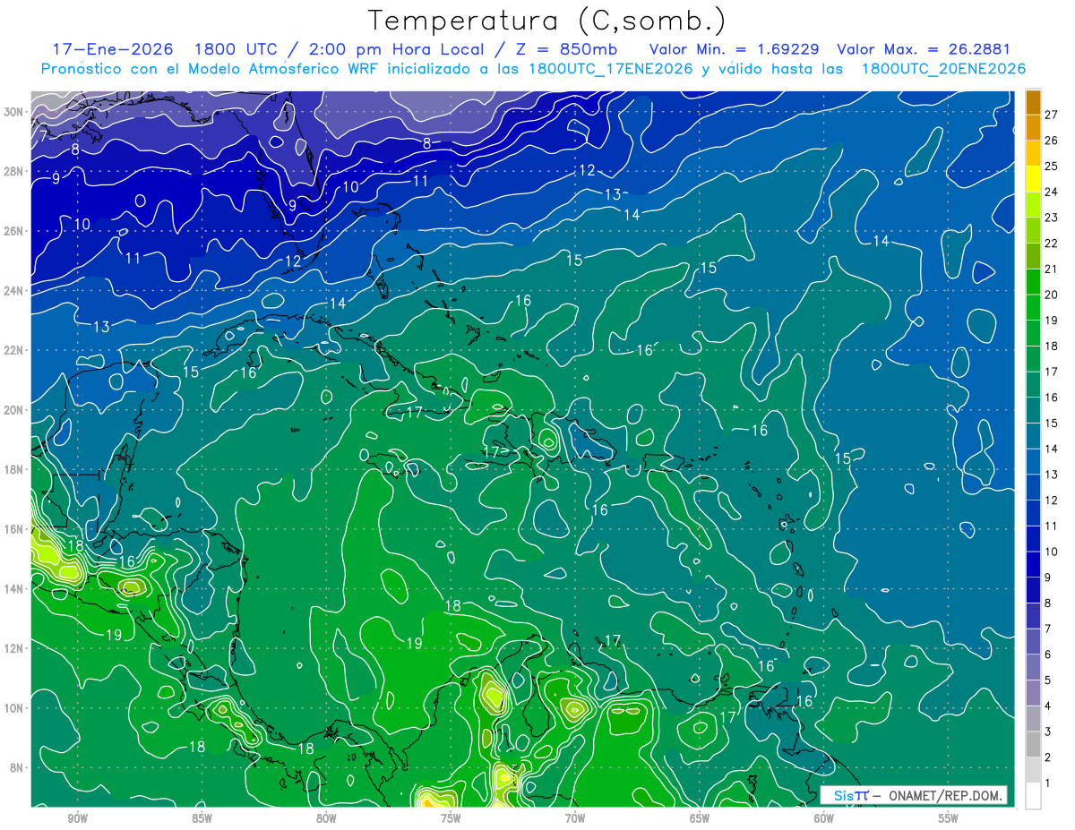Click the color scale label "22"

pyautogui.click(x=1052, y=243)
